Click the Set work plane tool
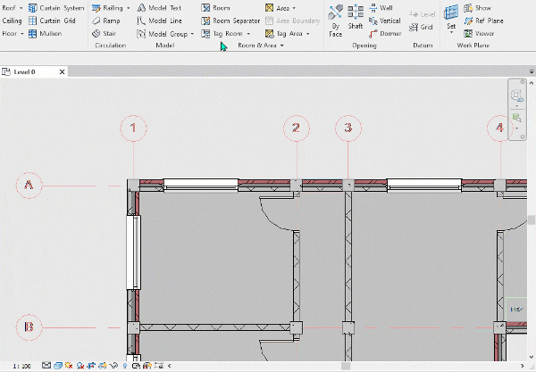The width and height of the screenshot is (536, 372). [x=451, y=16]
